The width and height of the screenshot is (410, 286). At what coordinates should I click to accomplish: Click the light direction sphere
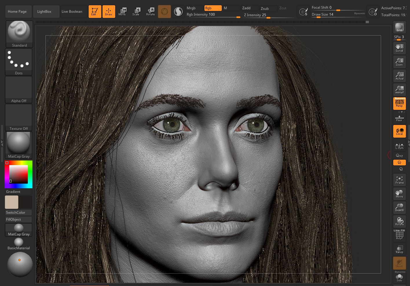point(20,264)
